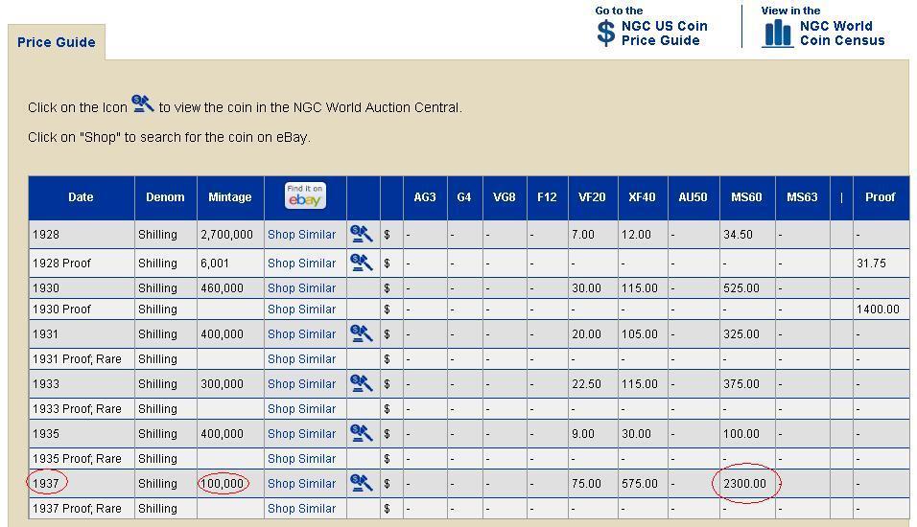Click Shop Similar for 1930 Proof
917x527 pixels.
tap(301, 309)
